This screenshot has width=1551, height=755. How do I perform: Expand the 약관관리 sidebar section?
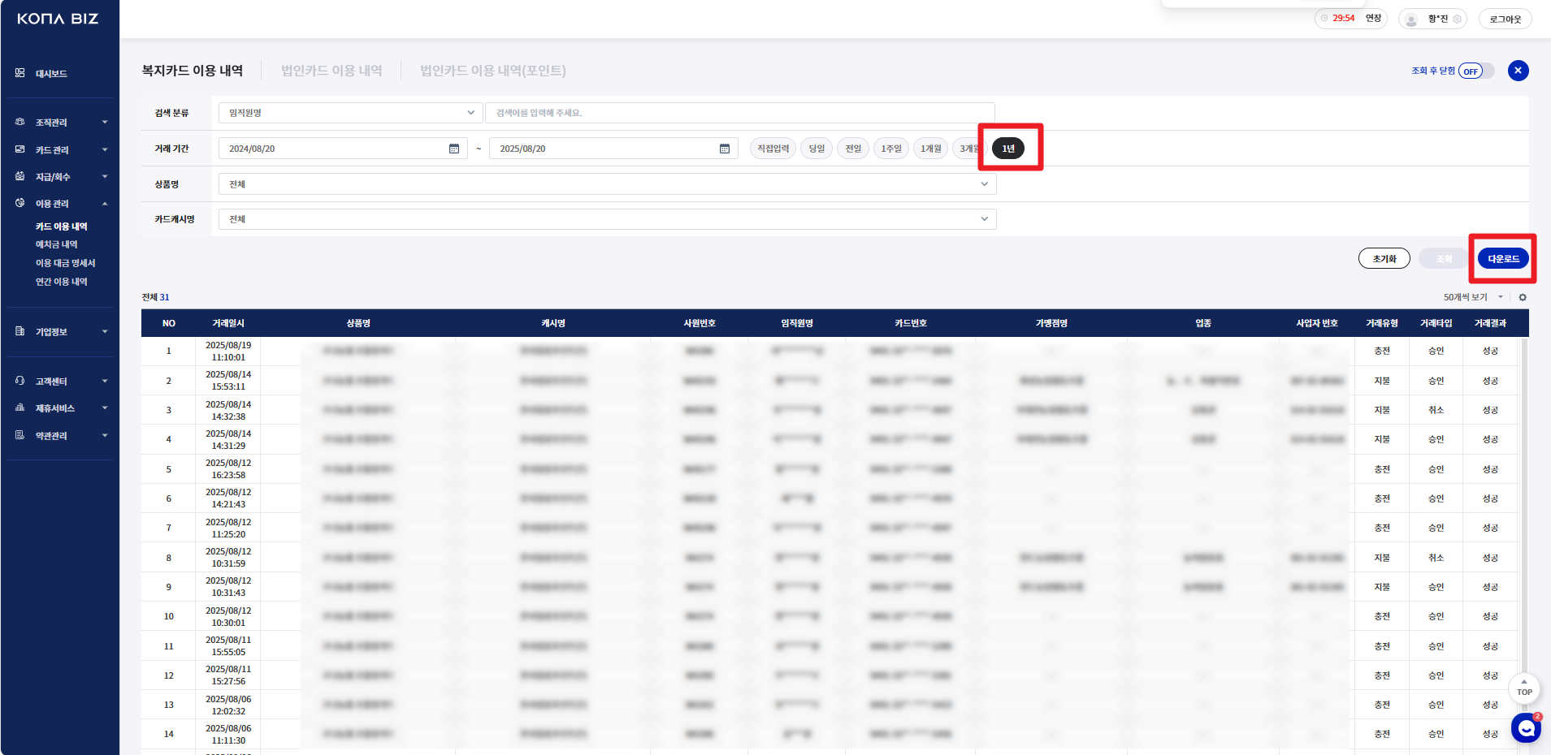pos(61,436)
